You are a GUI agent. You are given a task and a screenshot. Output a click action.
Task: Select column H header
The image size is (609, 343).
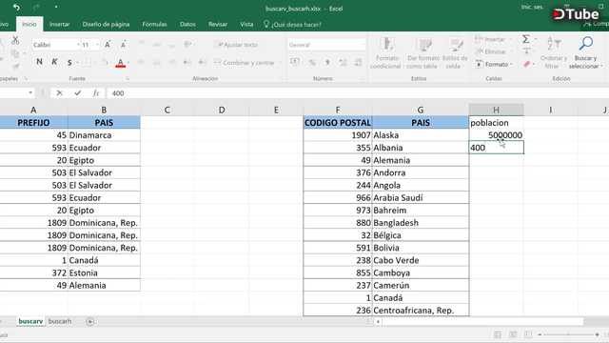[x=496, y=111]
